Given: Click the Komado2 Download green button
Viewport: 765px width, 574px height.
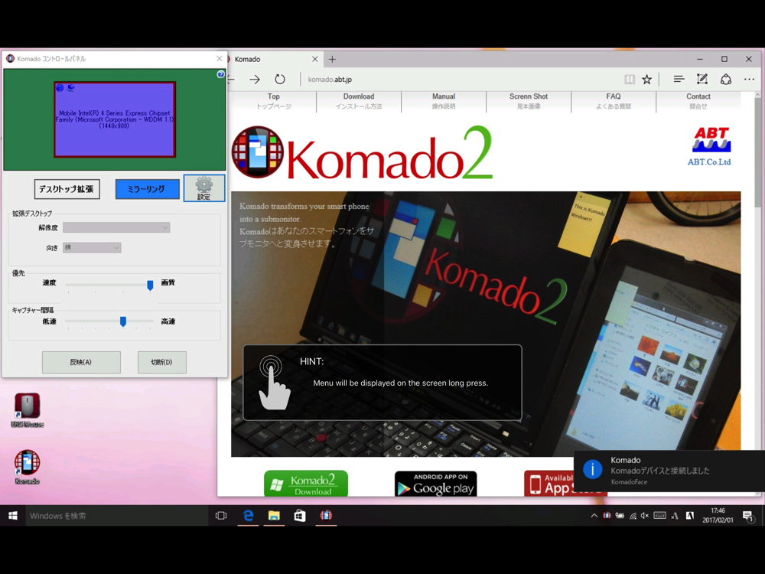Looking at the screenshot, I should [306, 483].
